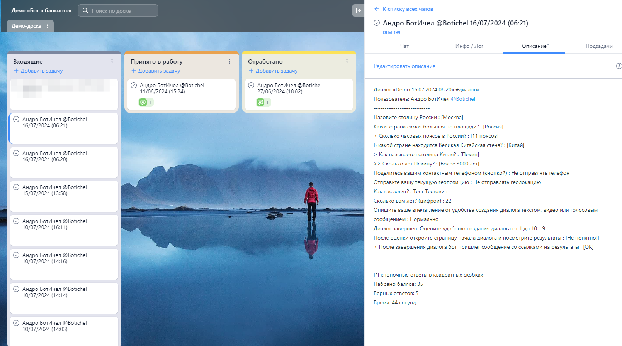622x346 pixels.
Task: Open Принято в работу column menu
Action: click(x=229, y=61)
